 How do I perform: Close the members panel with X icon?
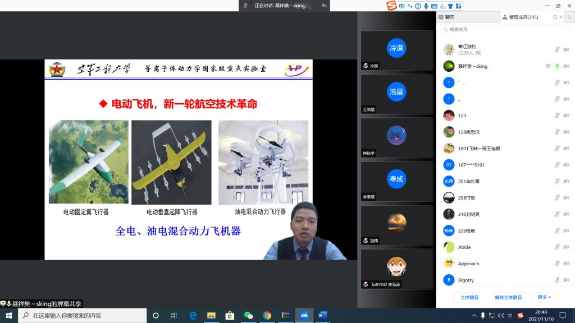point(563,17)
